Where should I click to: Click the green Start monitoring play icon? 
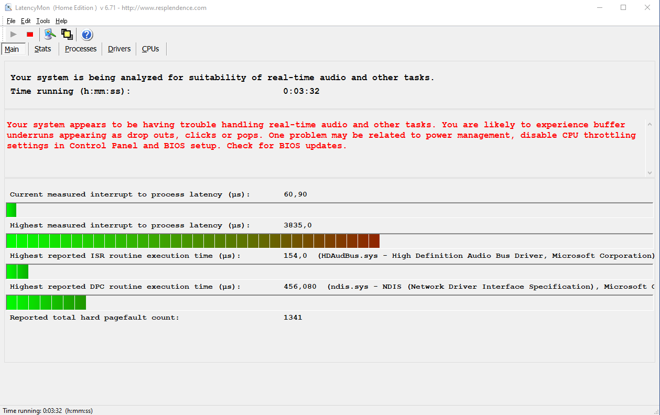pos(14,35)
